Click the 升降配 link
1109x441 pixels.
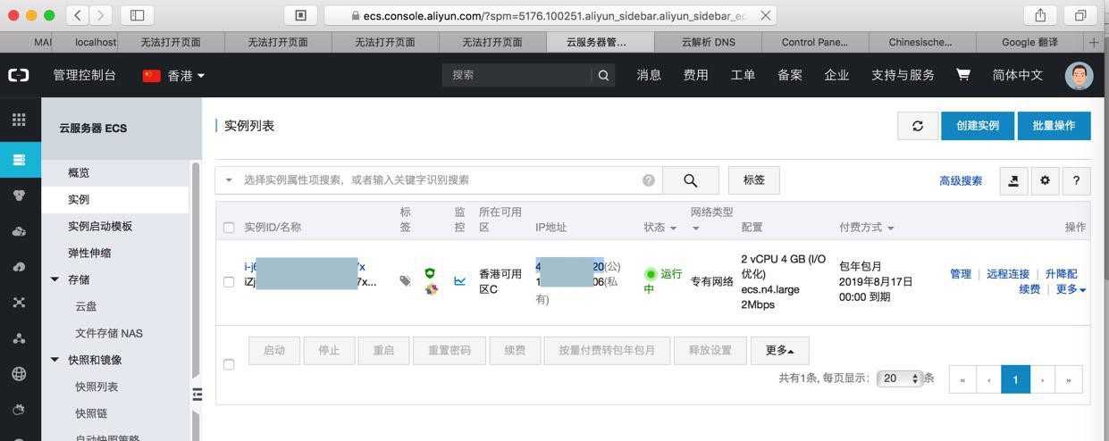click(x=1062, y=274)
